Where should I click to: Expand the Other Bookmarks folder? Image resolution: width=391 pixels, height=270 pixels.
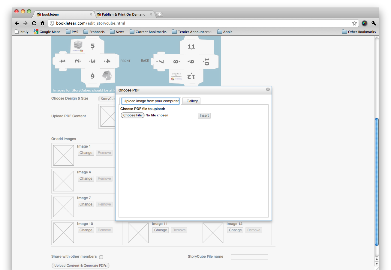click(359, 32)
